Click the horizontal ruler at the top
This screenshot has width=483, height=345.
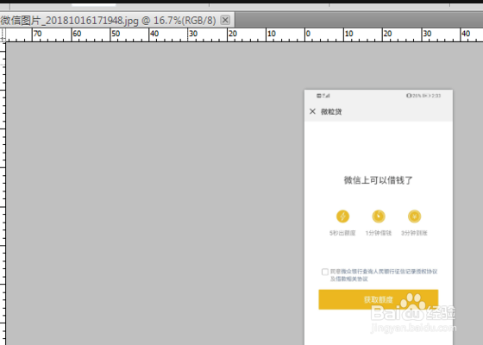click(x=244, y=34)
